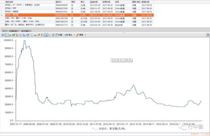The width and height of the screenshot is (210, 136).
Task: Click the 更新时间 column header
Action: point(147,2)
